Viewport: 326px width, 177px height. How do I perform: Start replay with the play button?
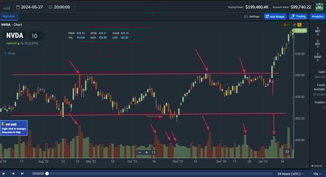(4, 173)
